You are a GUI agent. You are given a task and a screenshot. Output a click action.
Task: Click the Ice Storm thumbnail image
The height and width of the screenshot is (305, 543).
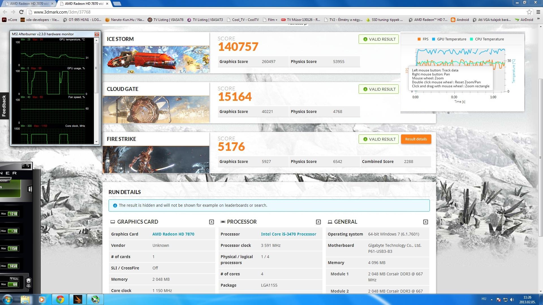156,59
